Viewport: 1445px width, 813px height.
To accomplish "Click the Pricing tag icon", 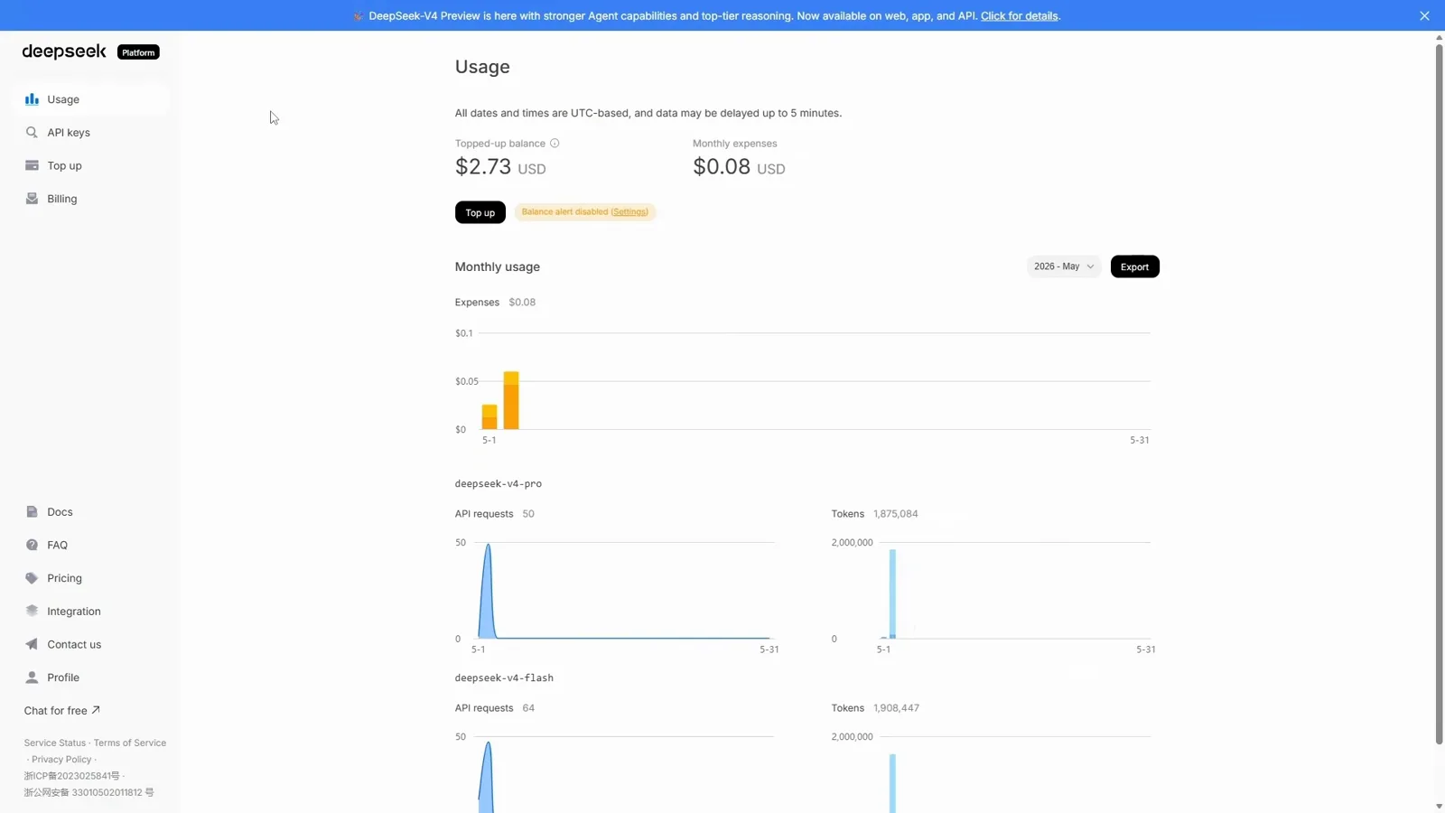I will coord(32,578).
